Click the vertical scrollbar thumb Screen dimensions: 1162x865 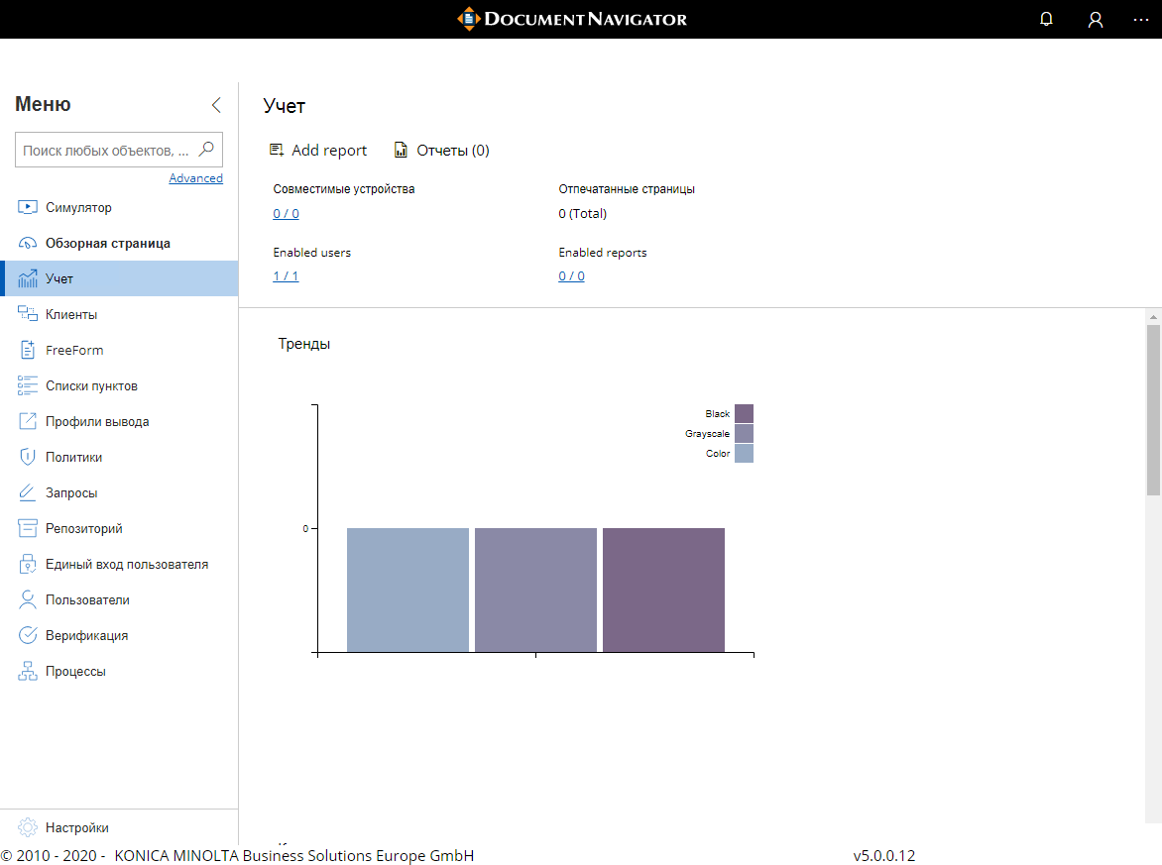click(1153, 409)
